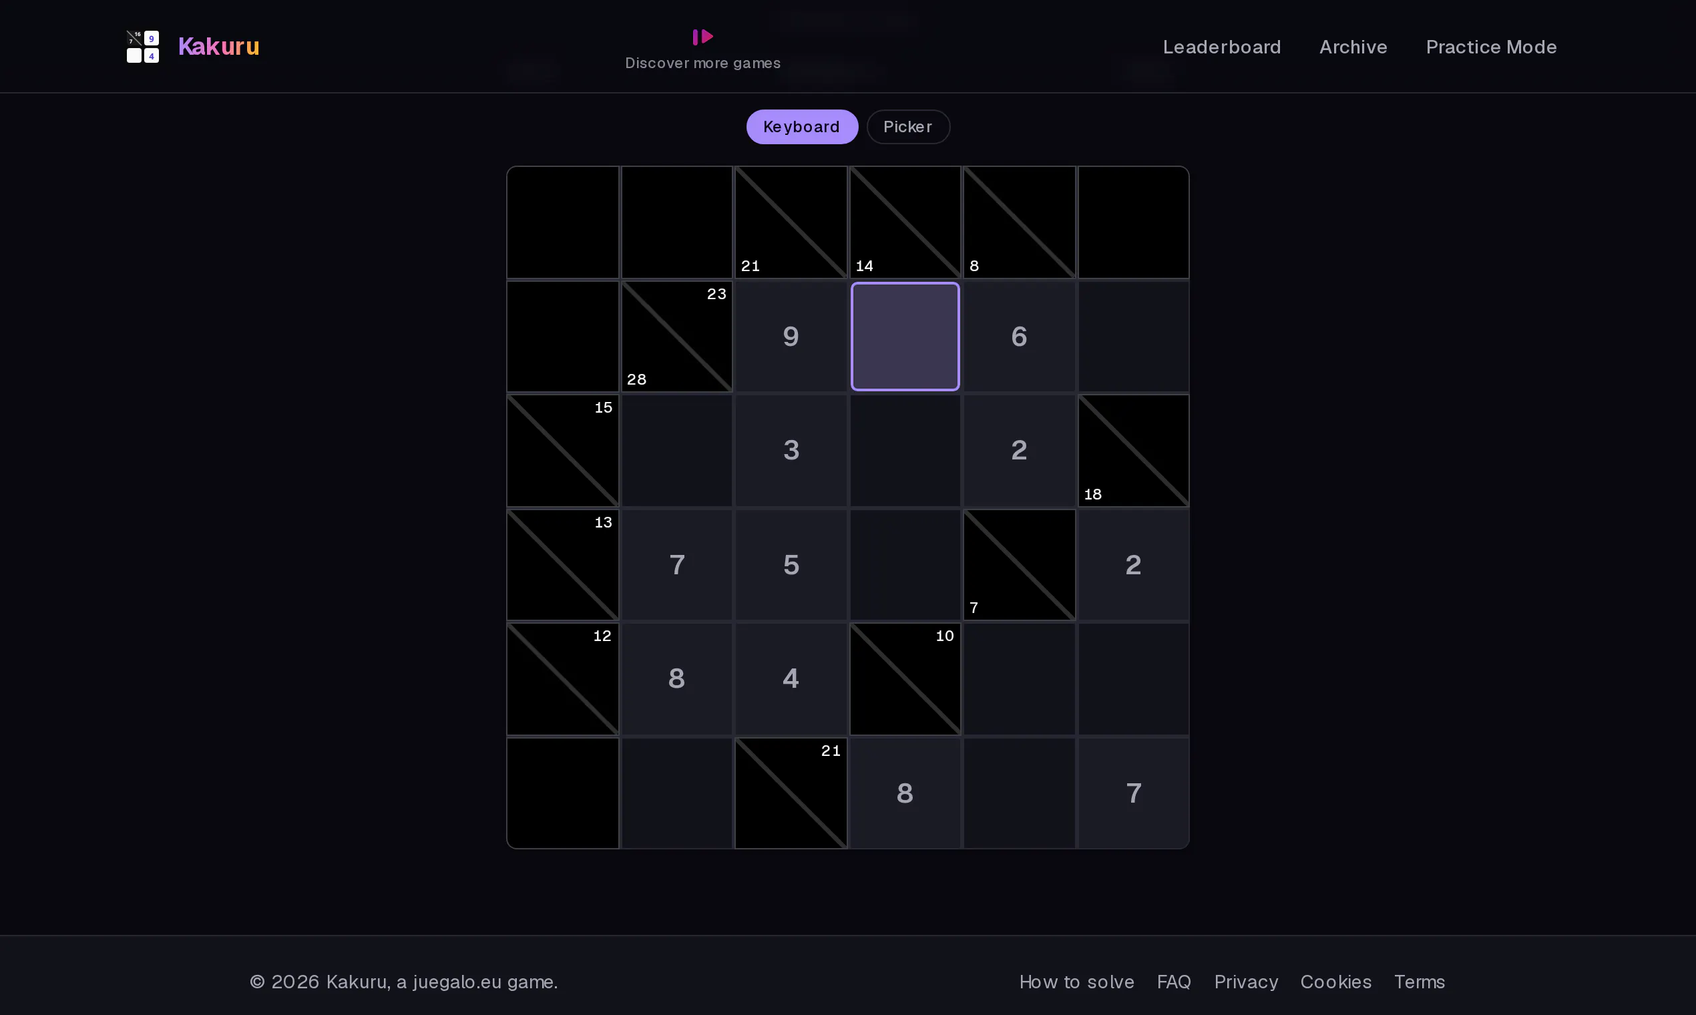
Task: Click the clue cell showing 23 and 28
Action: [x=677, y=337]
